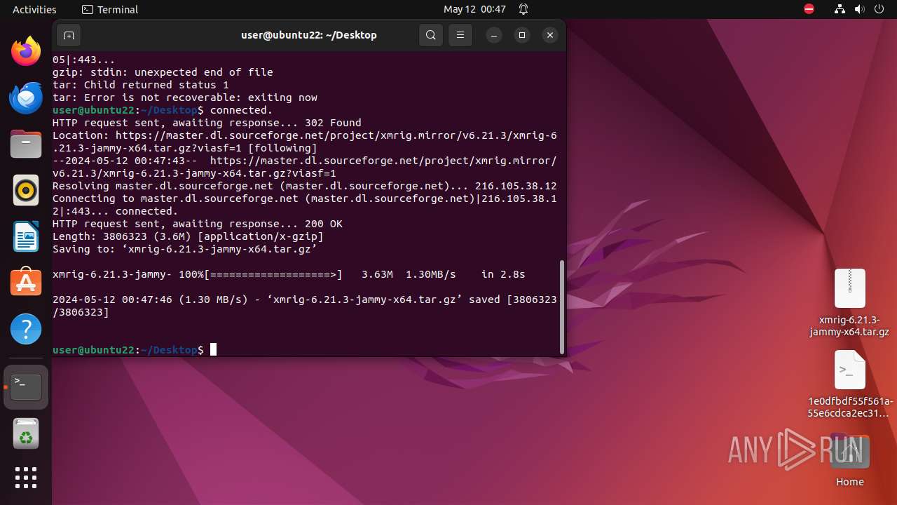This screenshot has width=897, height=505.
Task: Click the terminal prompt cursor line
Action: coord(135,350)
